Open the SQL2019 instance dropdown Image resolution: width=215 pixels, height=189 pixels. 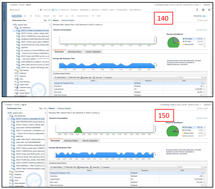tap(15, 10)
